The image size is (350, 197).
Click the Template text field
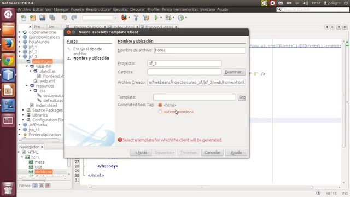pyautogui.click(x=195, y=97)
